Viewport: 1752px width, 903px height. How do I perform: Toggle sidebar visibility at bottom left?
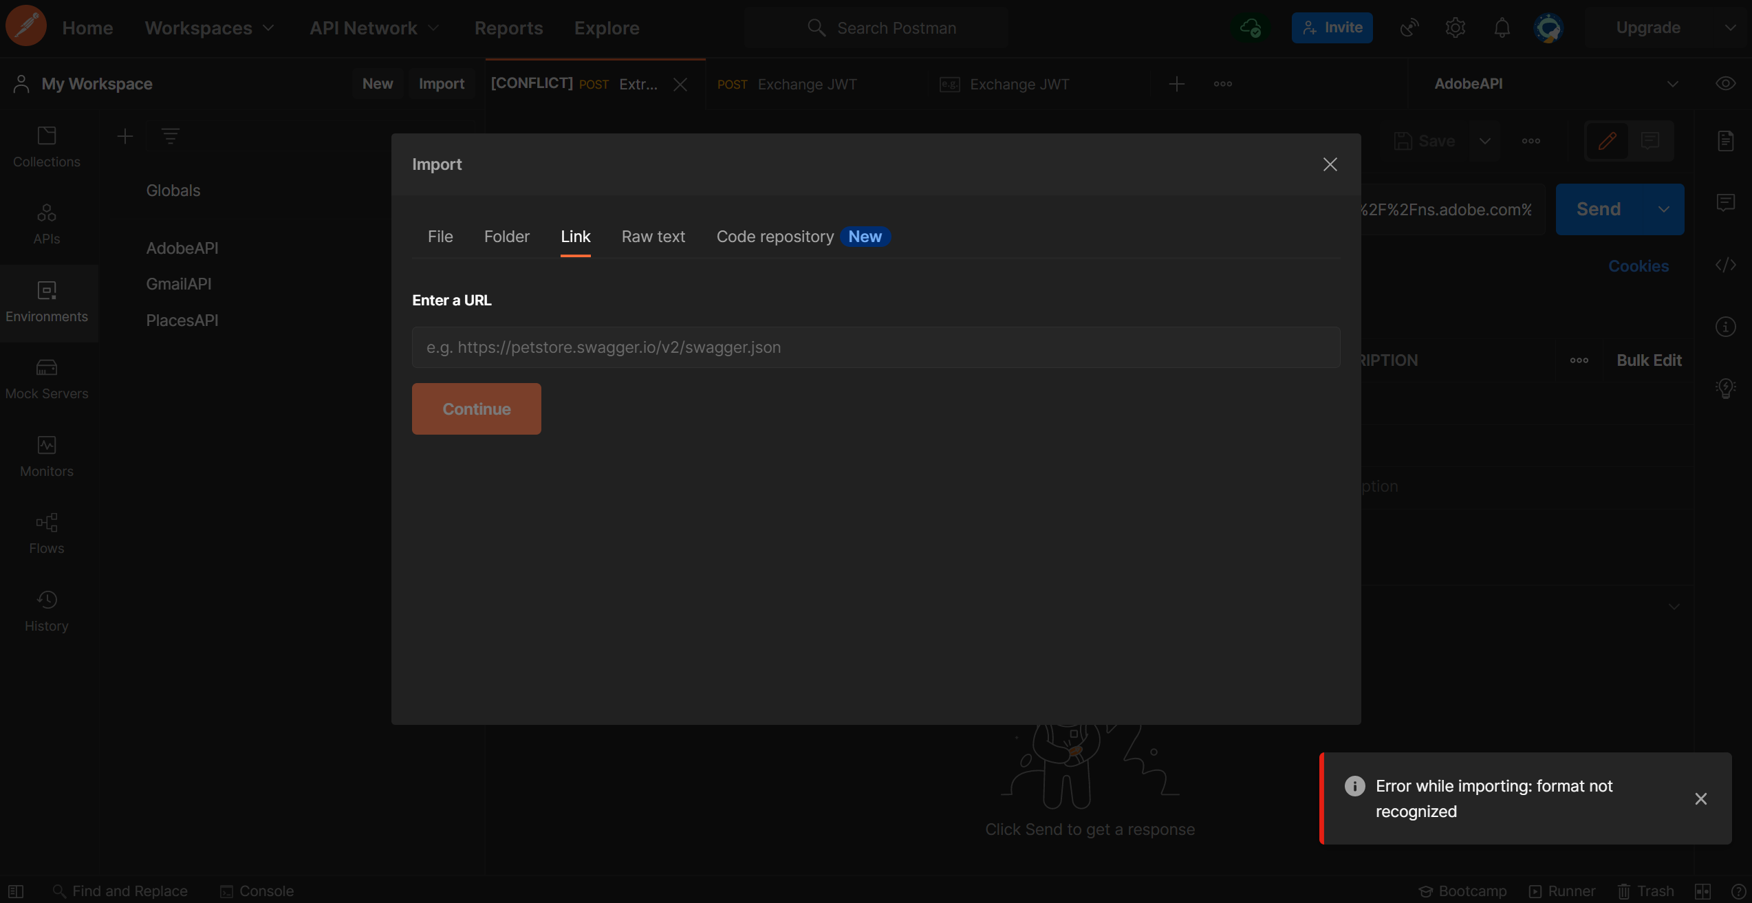pos(15,890)
